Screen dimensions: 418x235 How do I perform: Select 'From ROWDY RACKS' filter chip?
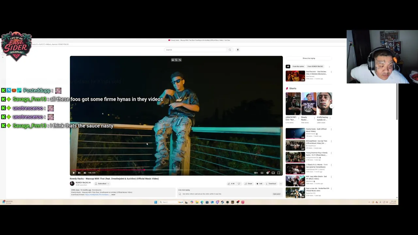tap(315, 66)
